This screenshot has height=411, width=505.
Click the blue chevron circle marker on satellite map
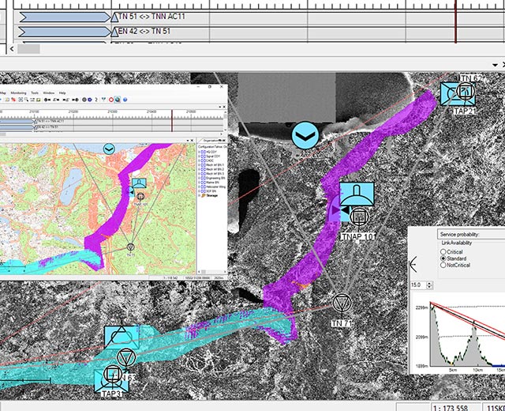(x=306, y=135)
